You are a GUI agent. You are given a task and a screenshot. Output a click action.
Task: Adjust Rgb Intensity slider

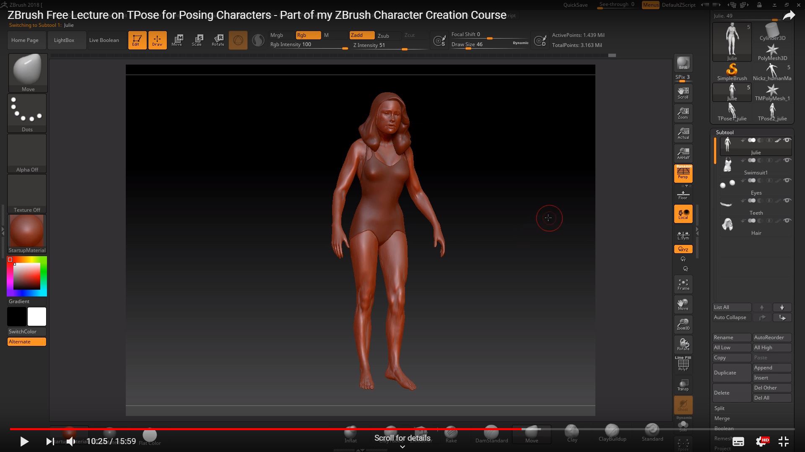[309, 45]
